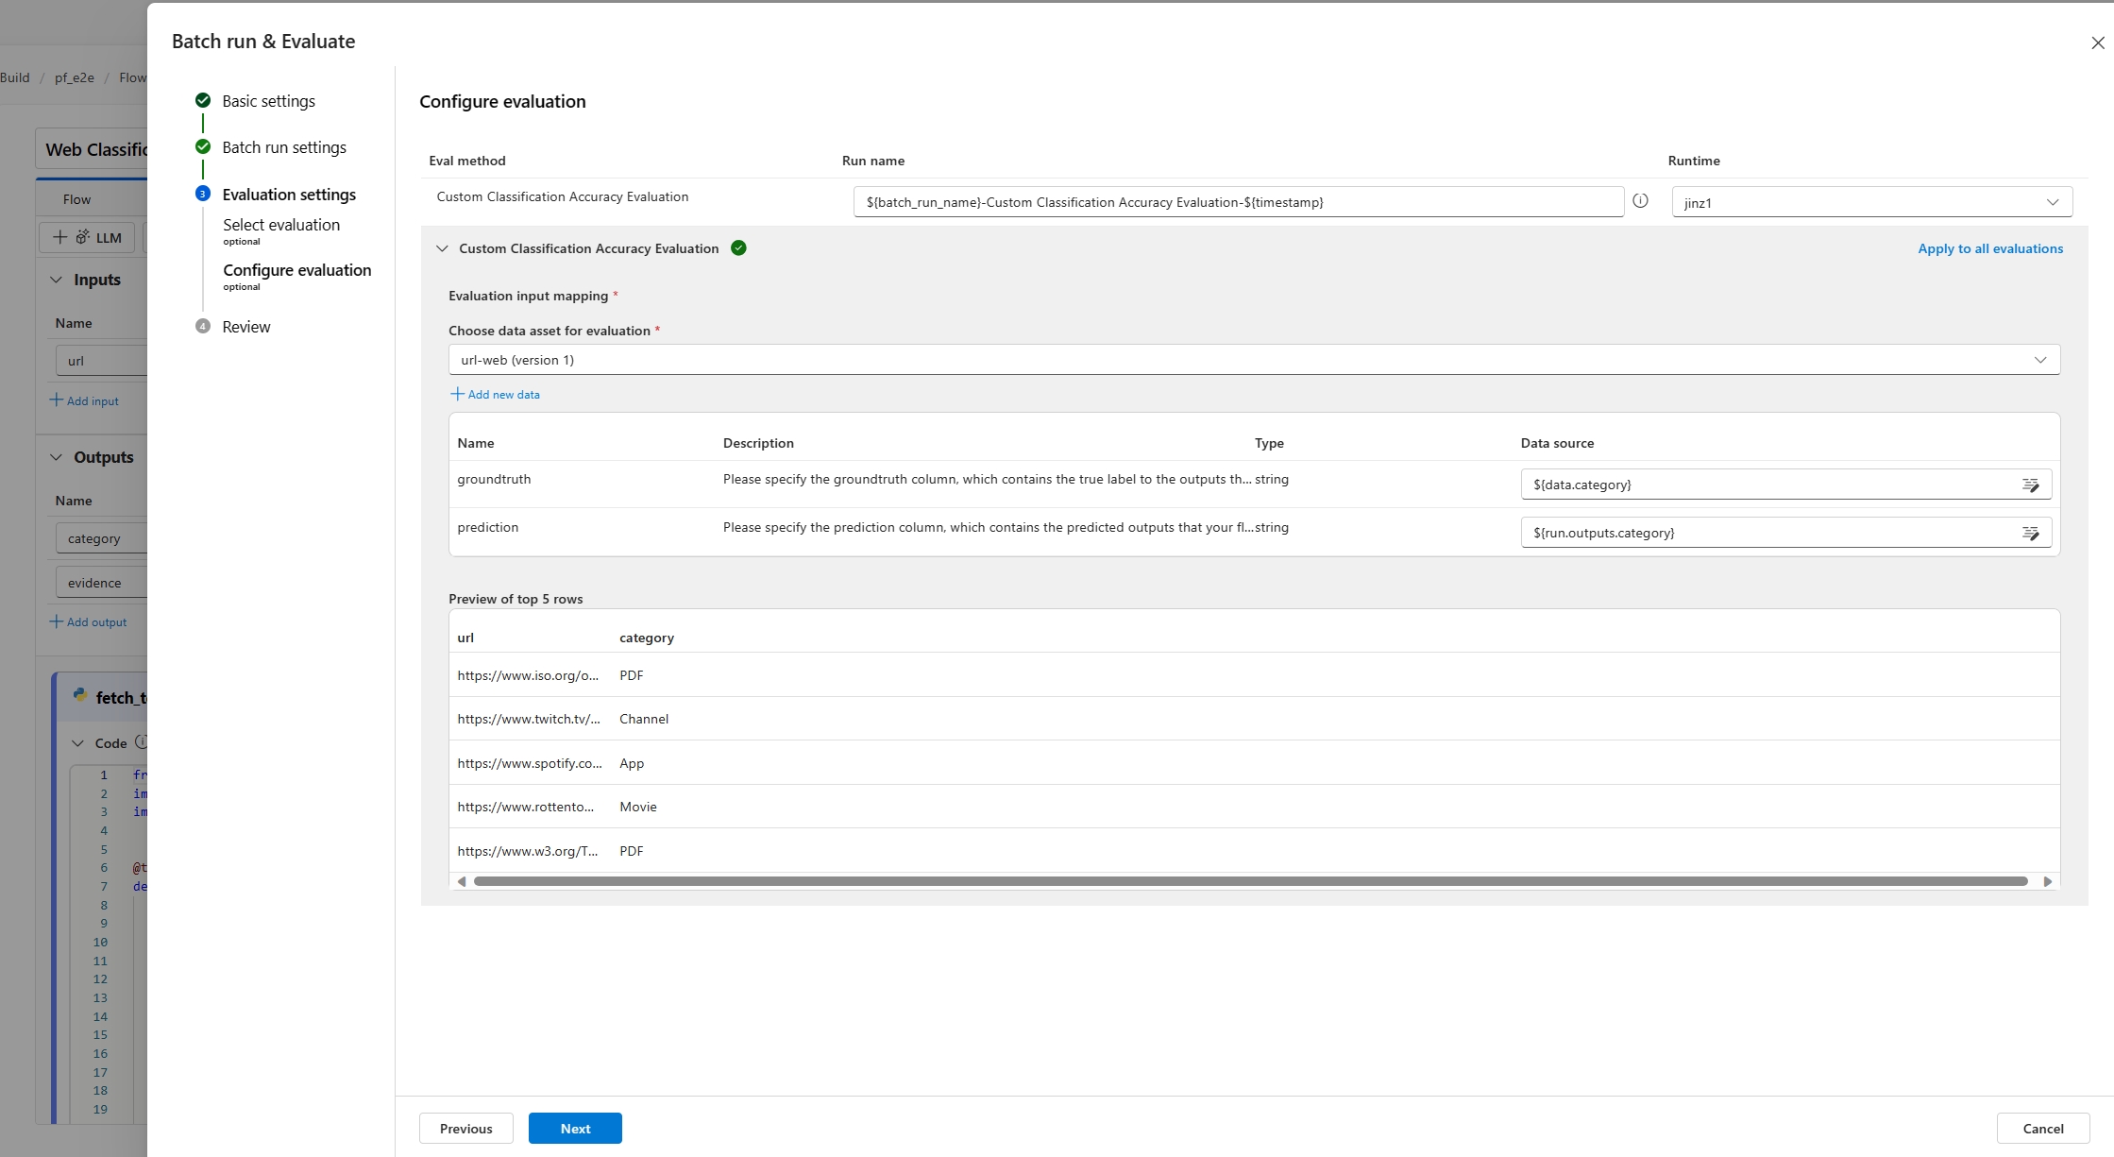Click the plus icon for Add new data
The width and height of the screenshot is (2114, 1157).
pyautogui.click(x=457, y=394)
